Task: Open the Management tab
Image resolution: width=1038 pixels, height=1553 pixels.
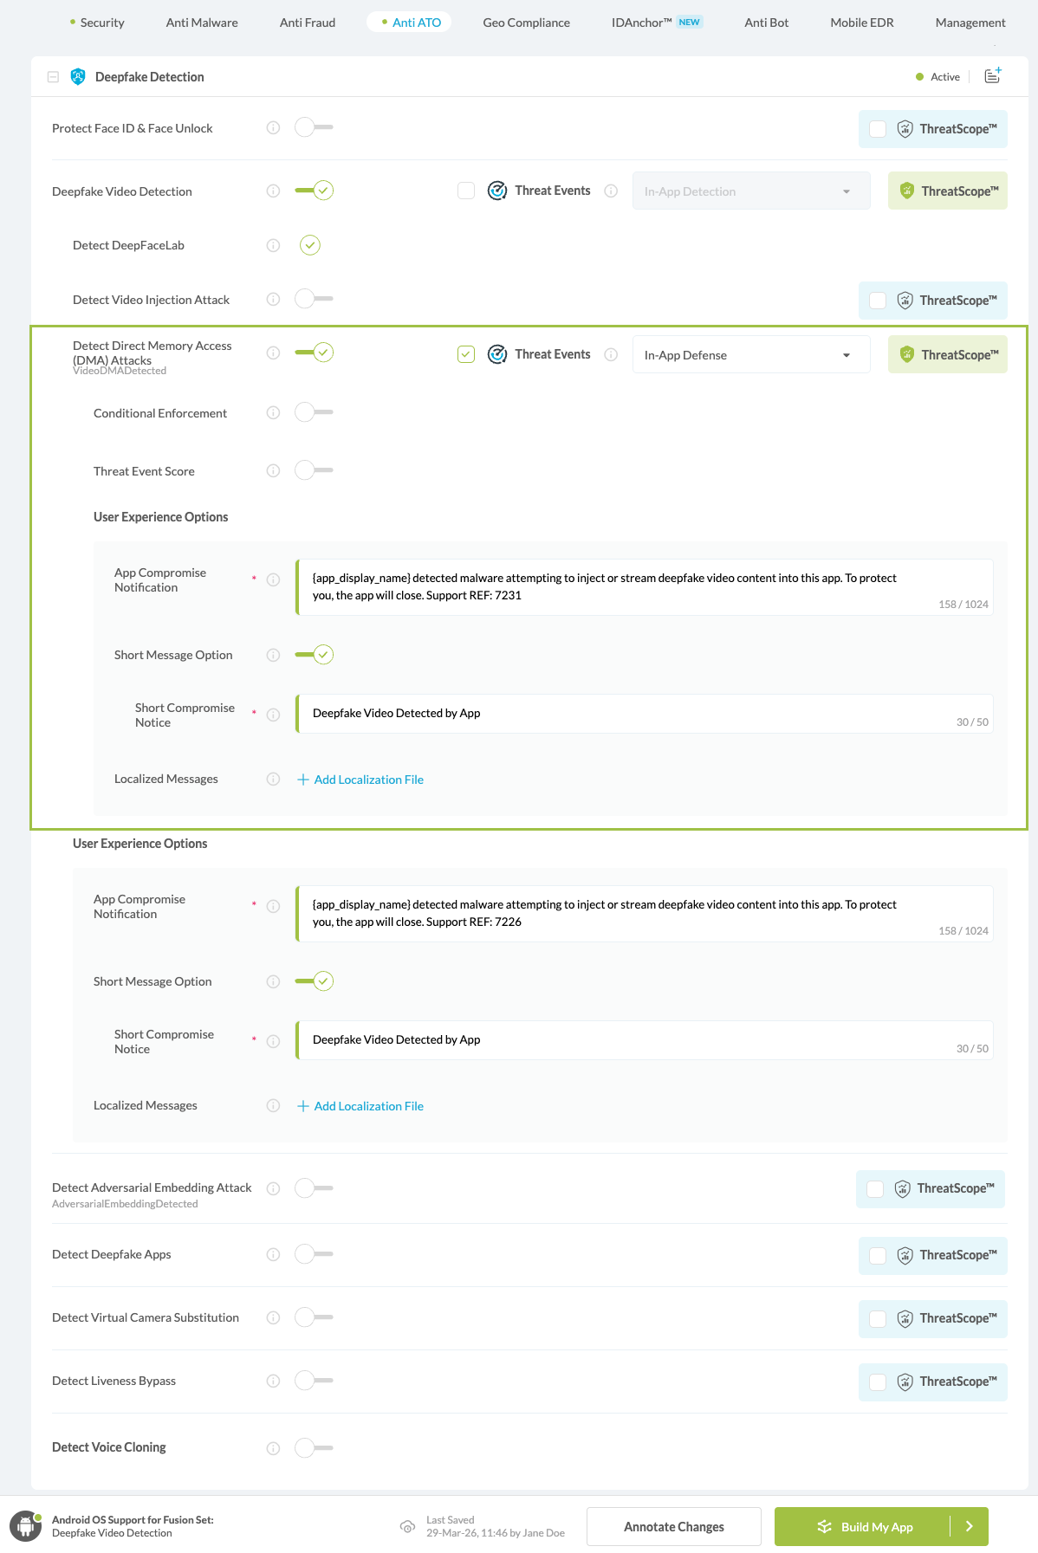Action: pyautogui.click(x=970, y=23)
